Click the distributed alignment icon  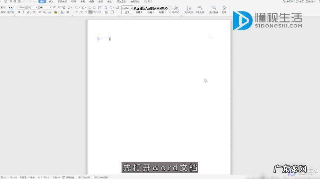pyautogui.click(x=95, y=12)
